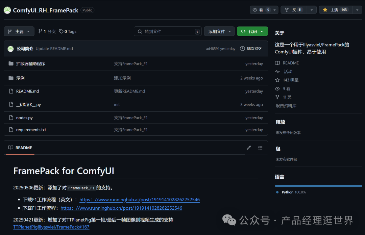Open the requirements.txt file
365x235 pixels.
[x=31, y=130]
